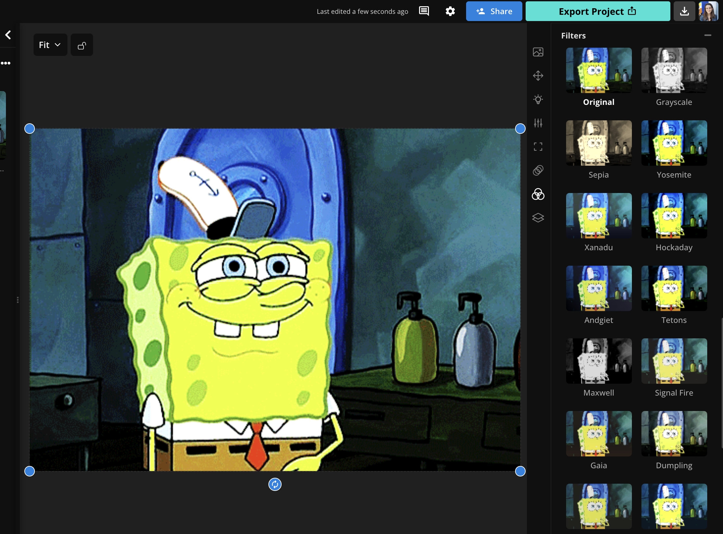Click the download icon button
Viewport: 723px width, 534px height.
[684, 11]
